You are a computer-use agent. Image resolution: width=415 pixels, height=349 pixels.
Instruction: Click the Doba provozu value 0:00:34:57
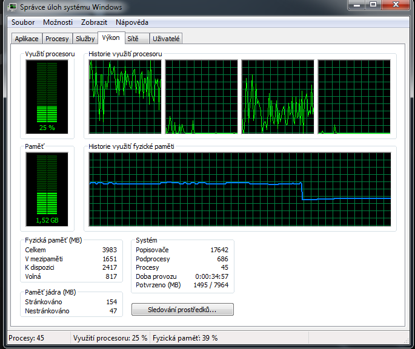[x=211, y=276]
